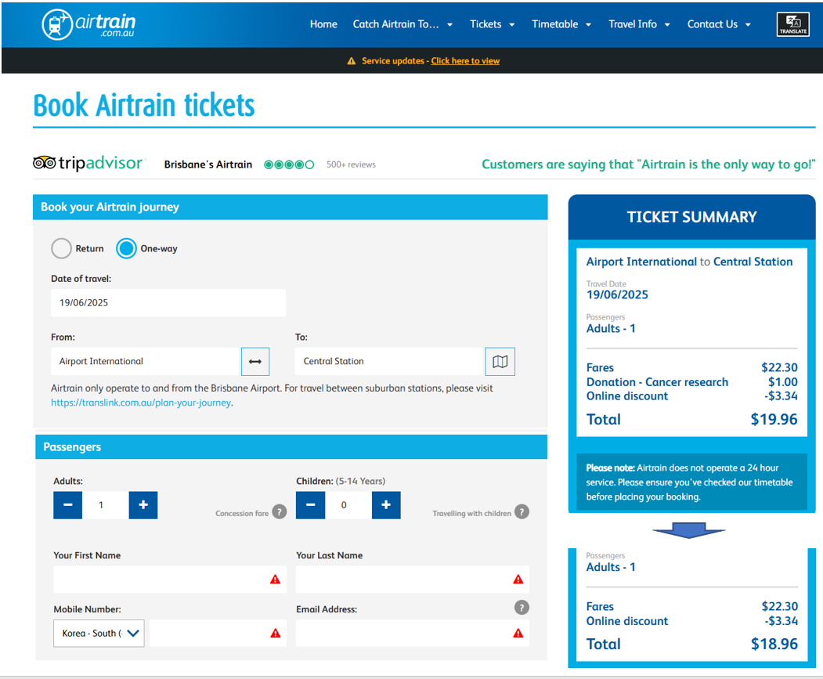Decrease Adults passenger count
Viewport: 823px width, 679px height.
67,505
